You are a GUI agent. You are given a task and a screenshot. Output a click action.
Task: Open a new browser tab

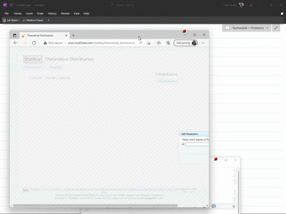point(73,36)
